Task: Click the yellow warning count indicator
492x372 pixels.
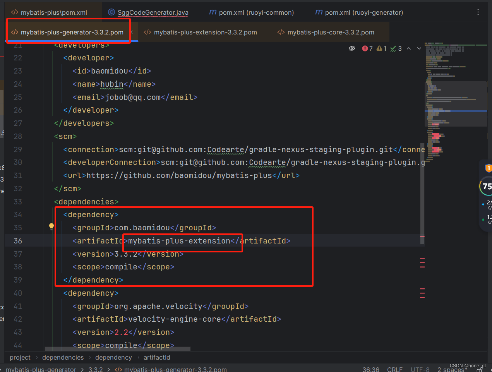Action: pyautogui.click(x=379, y=48)
